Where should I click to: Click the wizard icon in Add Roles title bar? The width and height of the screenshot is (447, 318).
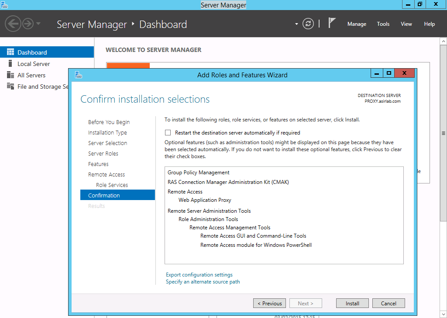[79, 75]
